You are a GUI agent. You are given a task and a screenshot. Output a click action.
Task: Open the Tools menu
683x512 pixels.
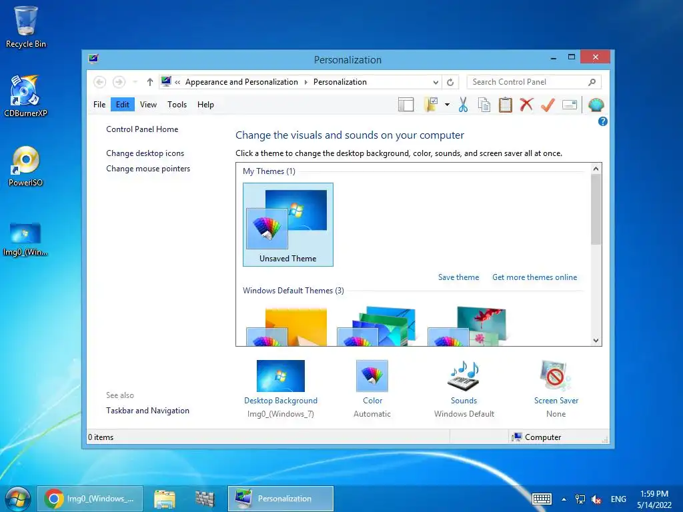click(x=177, y=105)
